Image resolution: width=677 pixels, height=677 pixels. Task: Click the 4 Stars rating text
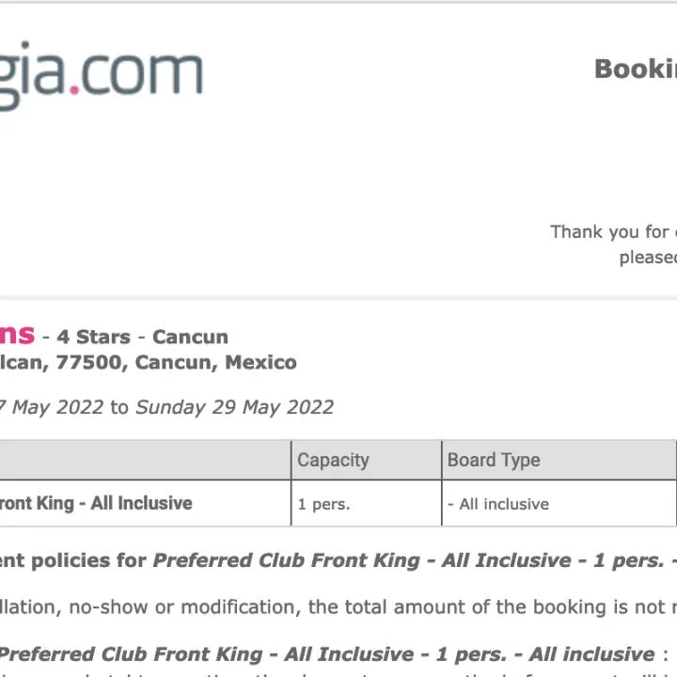94,338
